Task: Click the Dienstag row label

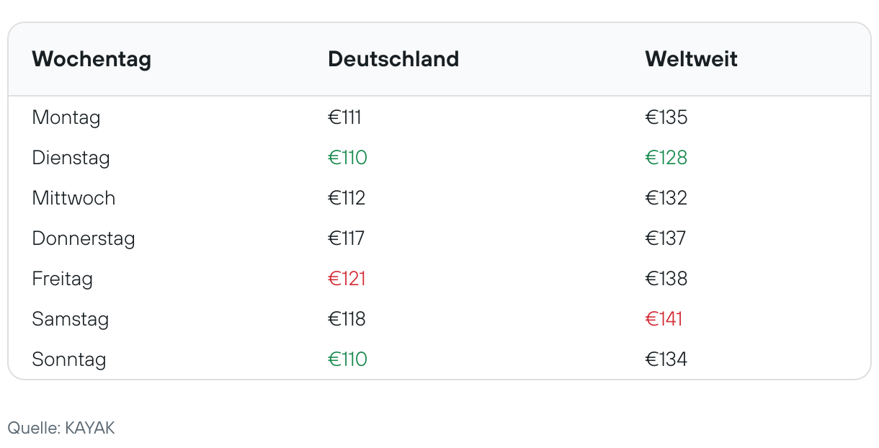Action: pos(71,158)
